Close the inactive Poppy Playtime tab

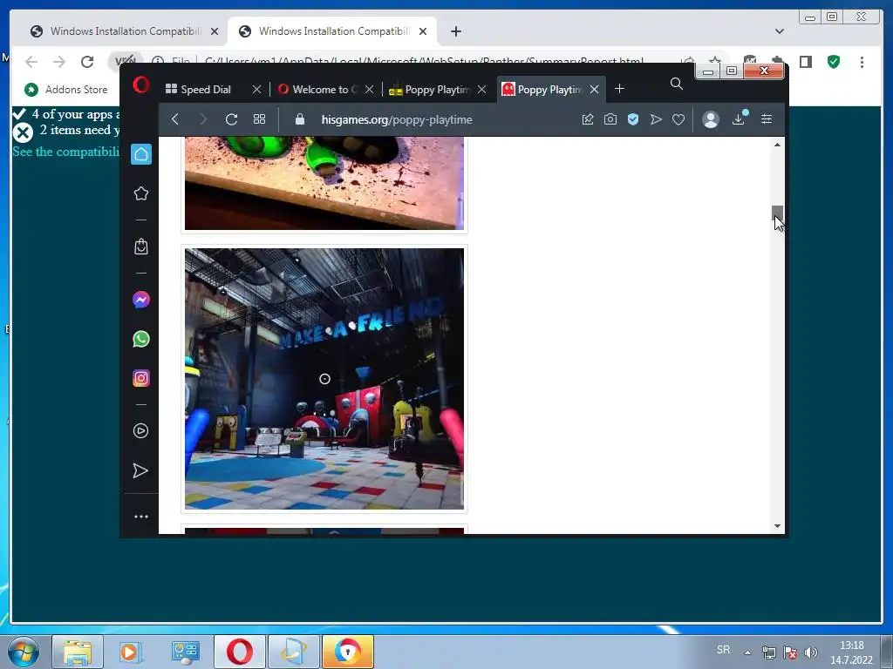(x=481, y=90)
